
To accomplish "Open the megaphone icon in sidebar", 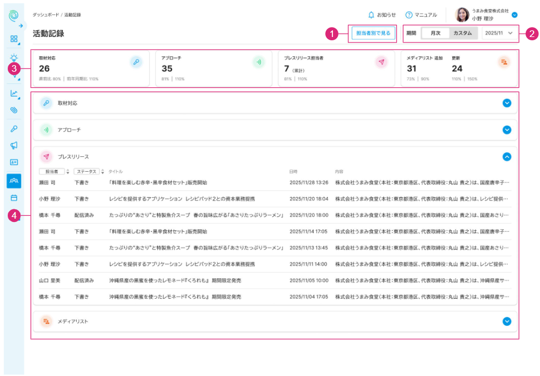I will coord(14,145).
